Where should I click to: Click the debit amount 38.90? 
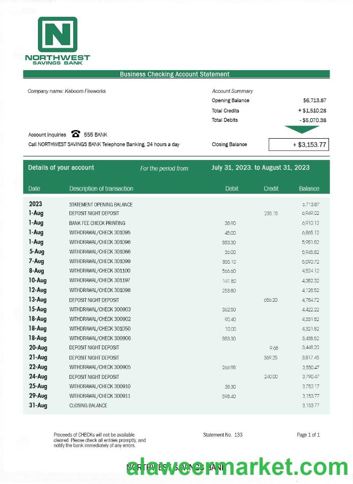(230, 223)
